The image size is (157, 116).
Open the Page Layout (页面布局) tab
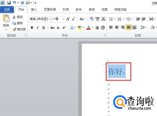tap(50, 10)
